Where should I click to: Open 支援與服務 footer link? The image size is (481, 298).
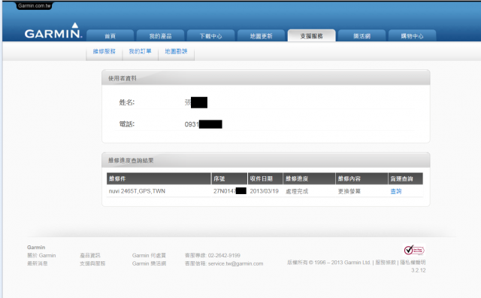[92, 263]
